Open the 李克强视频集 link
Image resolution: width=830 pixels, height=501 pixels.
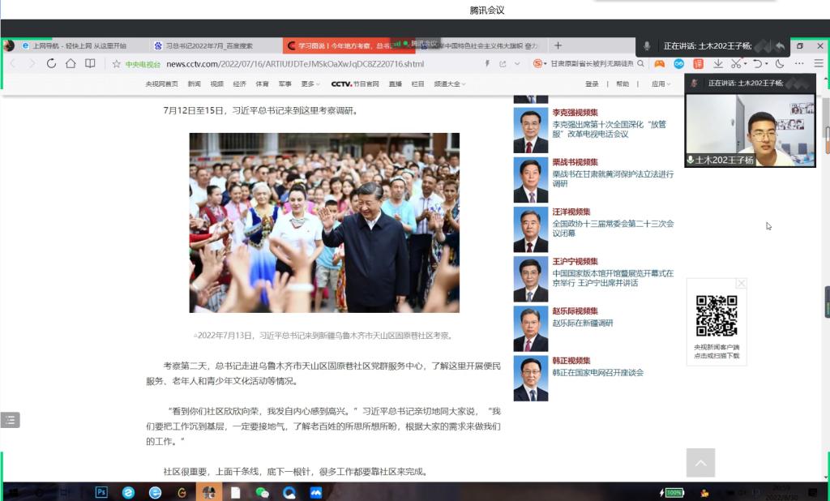(x=575, y=113)
